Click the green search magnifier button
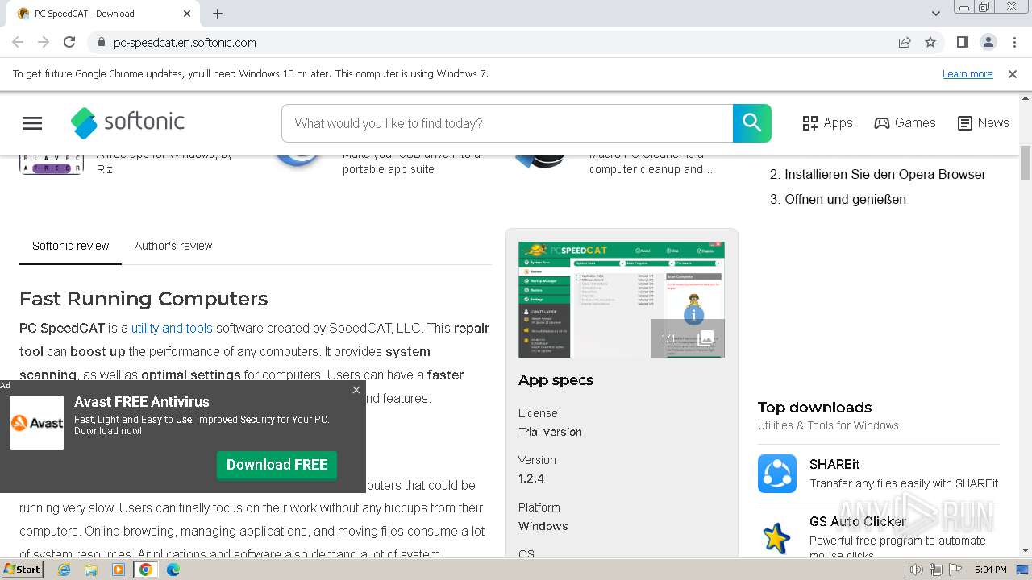This screenshot has height=580, width=1032. point(751,123)
